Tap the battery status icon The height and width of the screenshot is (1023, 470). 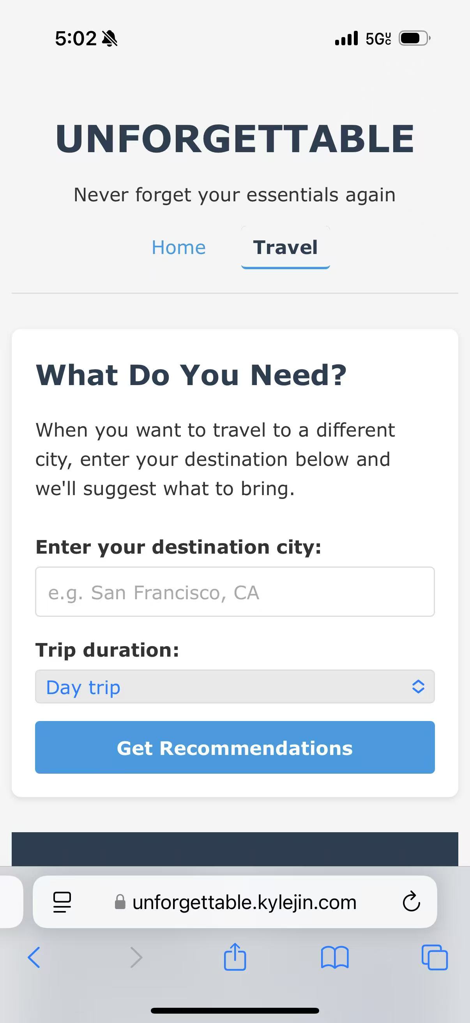415,38
